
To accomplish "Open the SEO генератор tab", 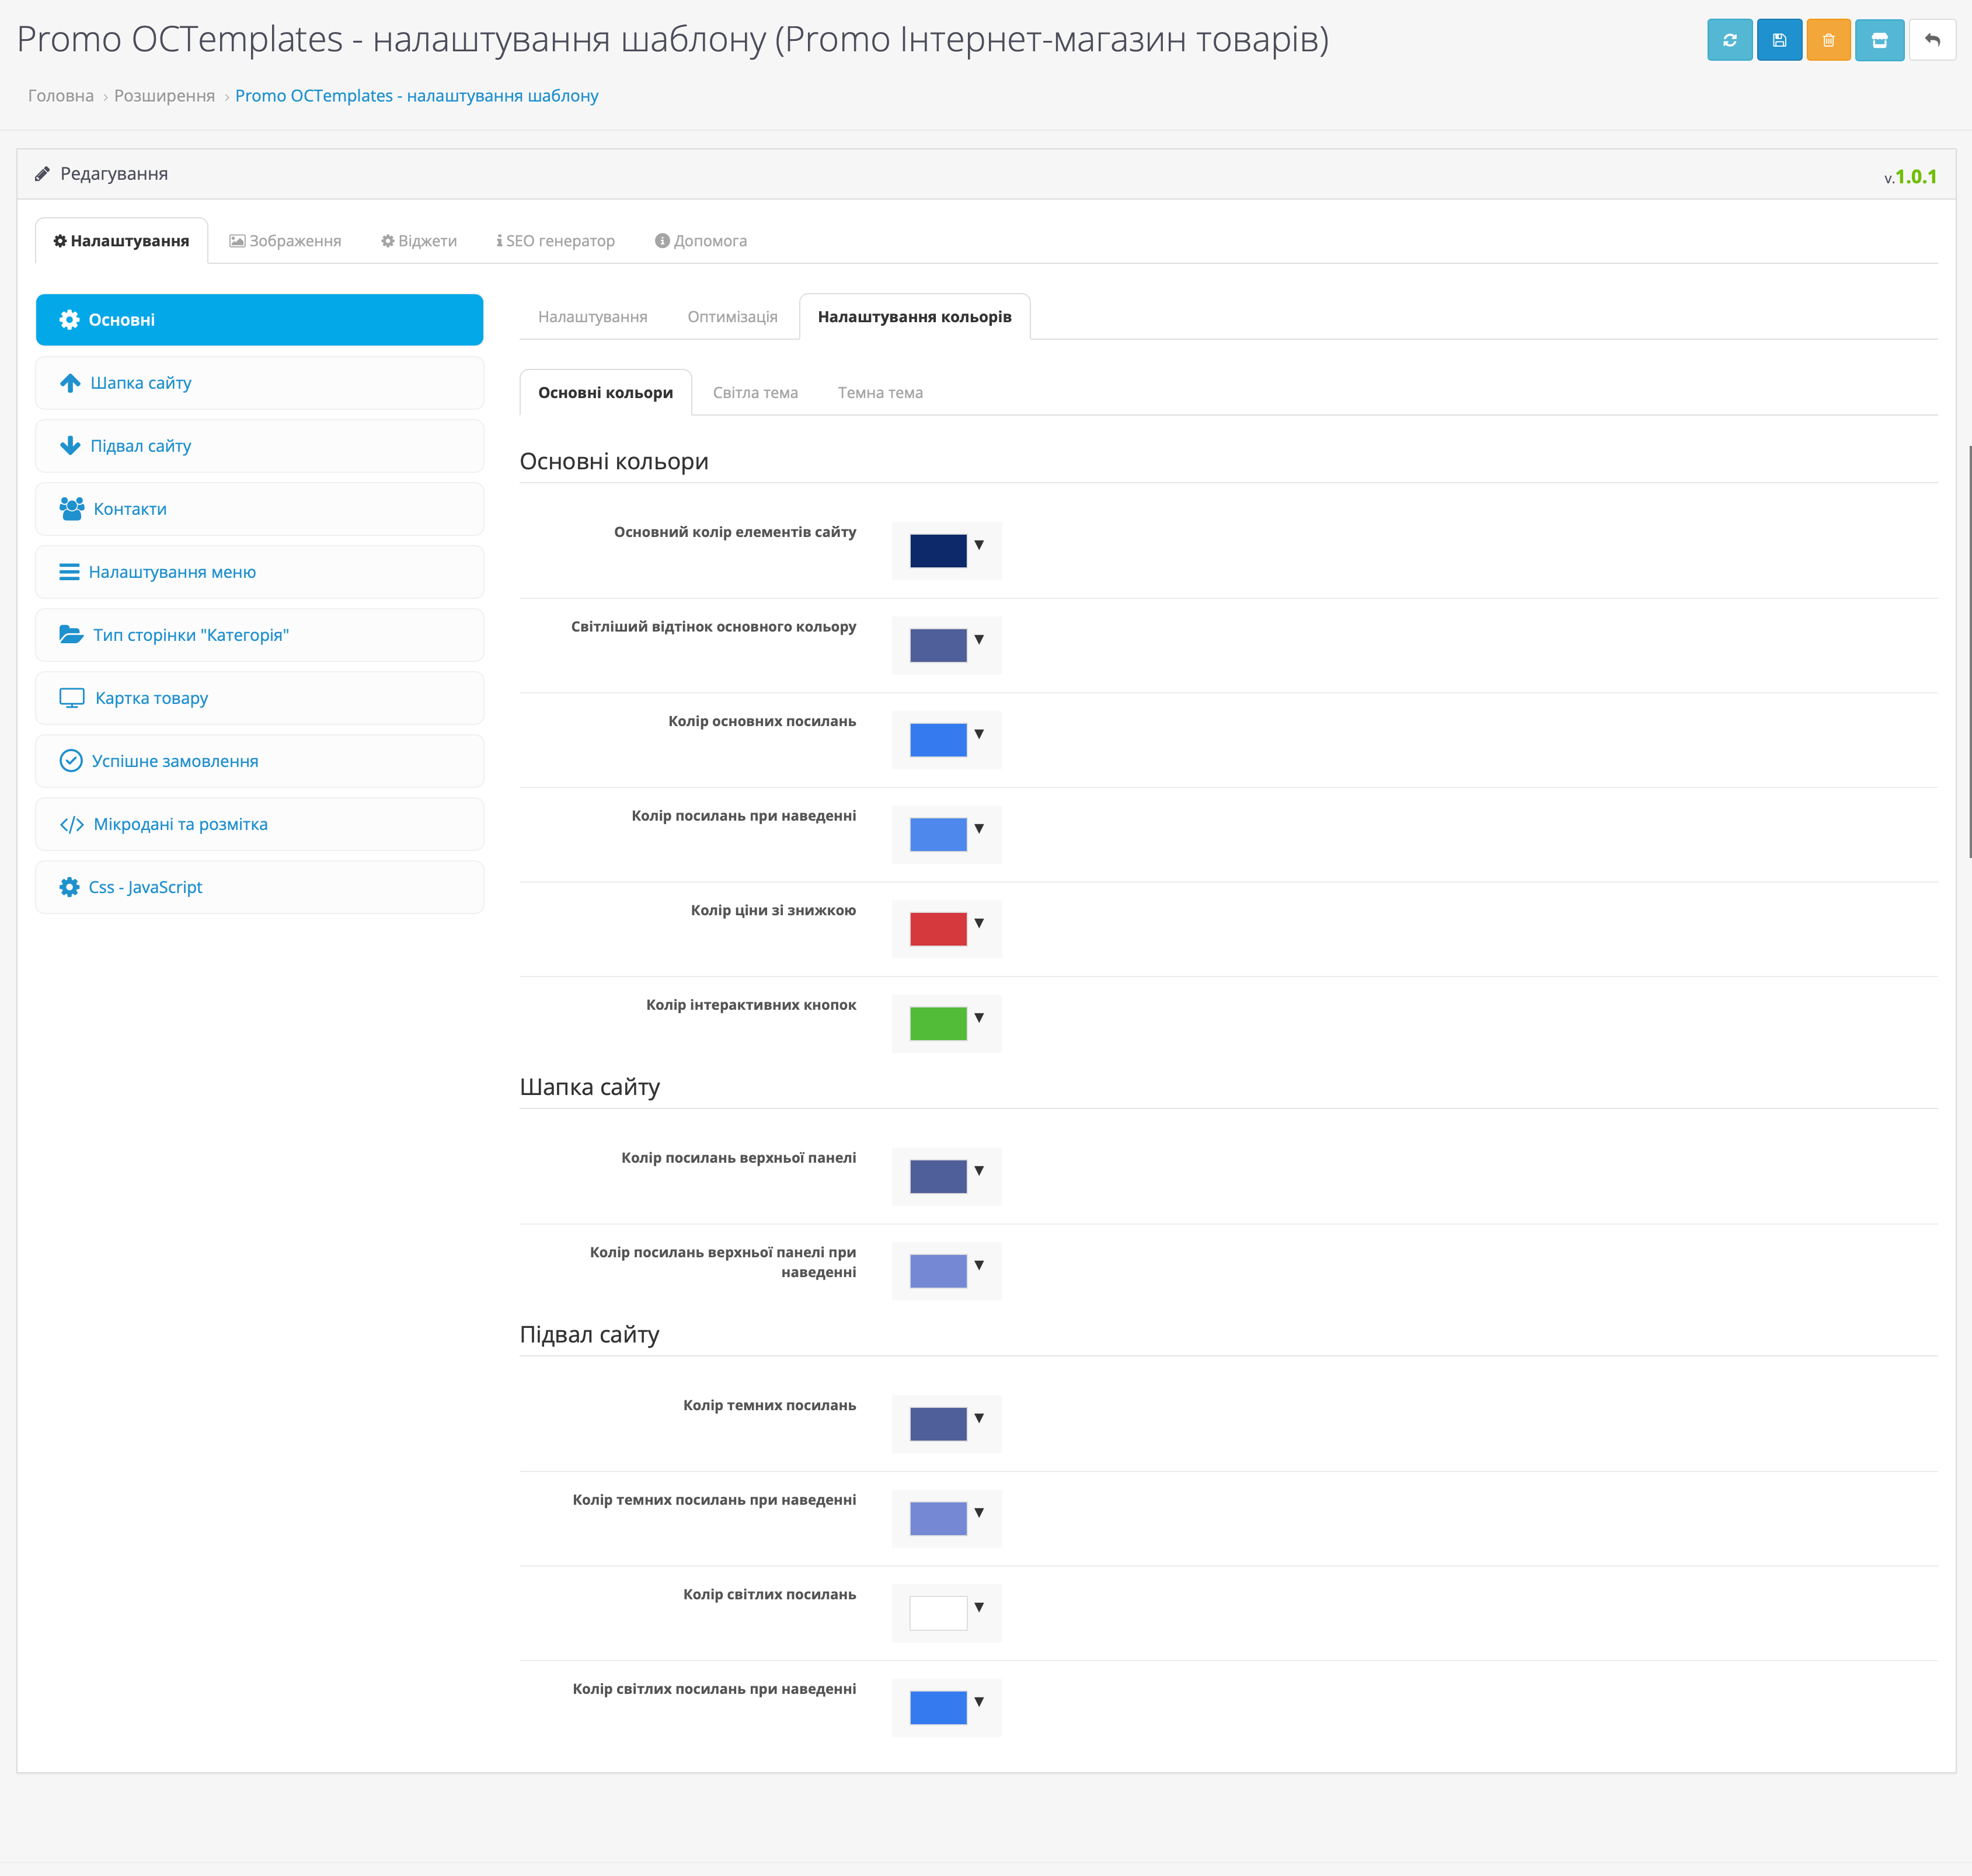I will coord(556,241).
